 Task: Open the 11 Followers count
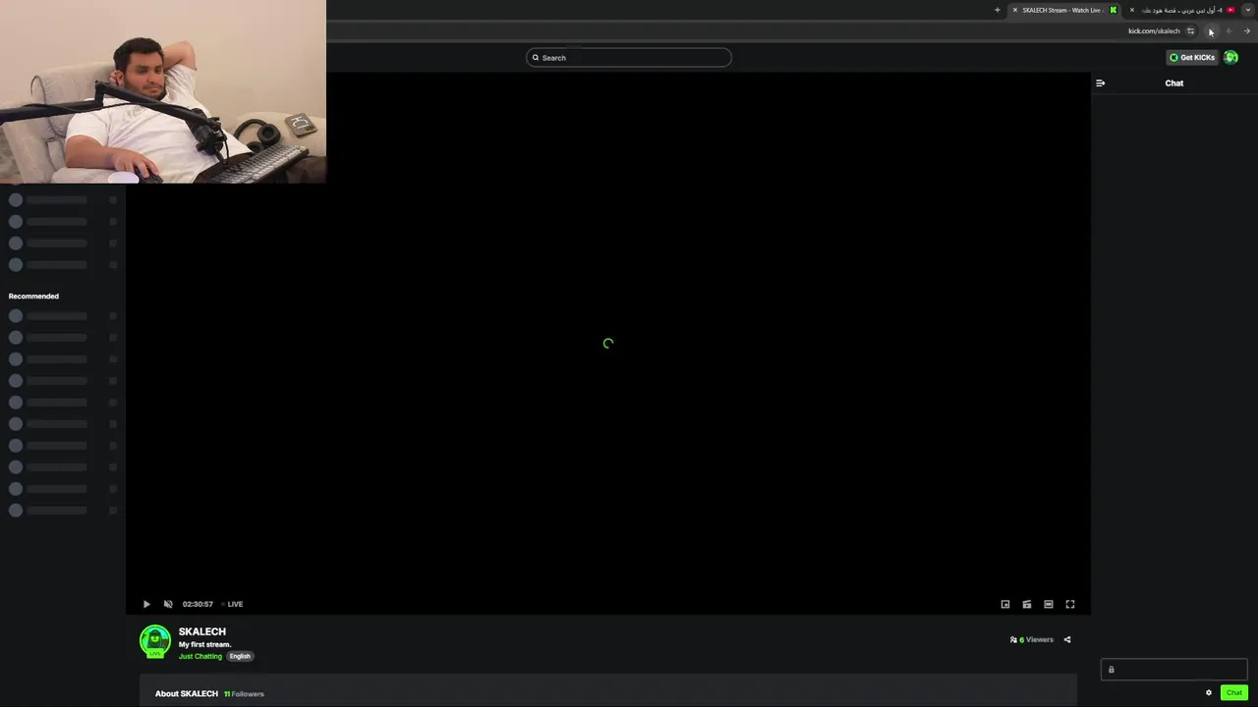coord(244,693)
